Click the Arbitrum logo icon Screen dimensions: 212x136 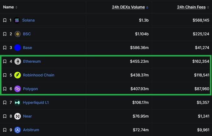point(17,130)
